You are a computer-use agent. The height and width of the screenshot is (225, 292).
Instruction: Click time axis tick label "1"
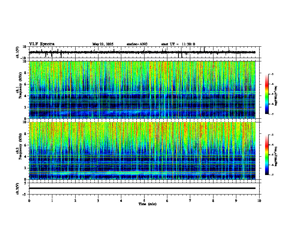(x=52, y=201)
